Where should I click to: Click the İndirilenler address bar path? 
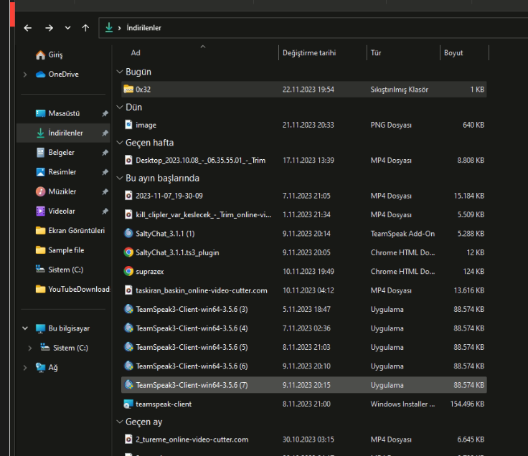[143, 28]
